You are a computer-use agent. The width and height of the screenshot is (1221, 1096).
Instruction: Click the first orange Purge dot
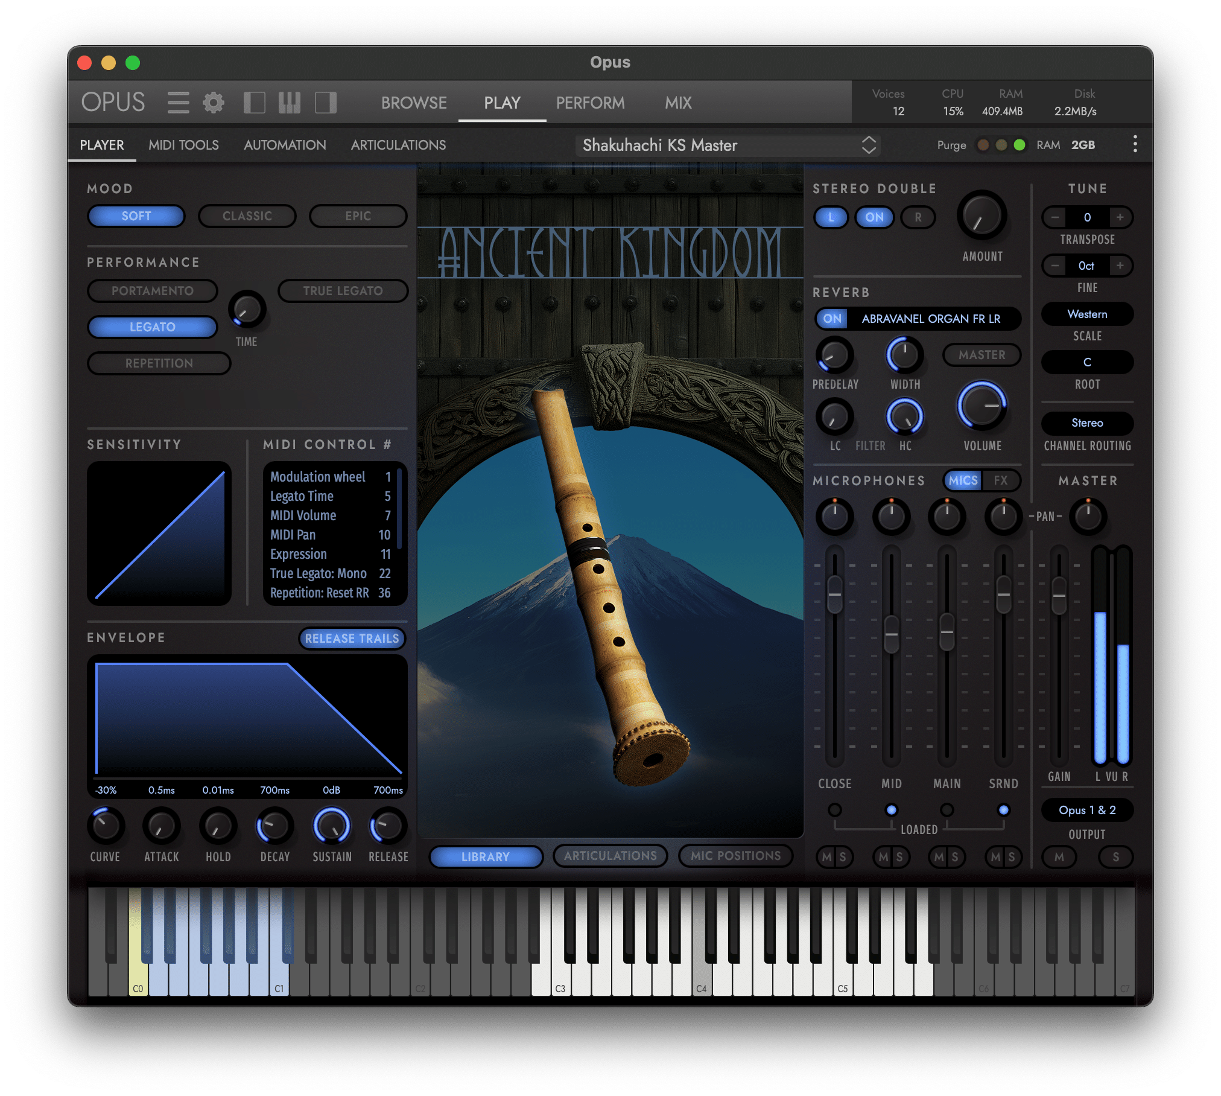point(983,145)
